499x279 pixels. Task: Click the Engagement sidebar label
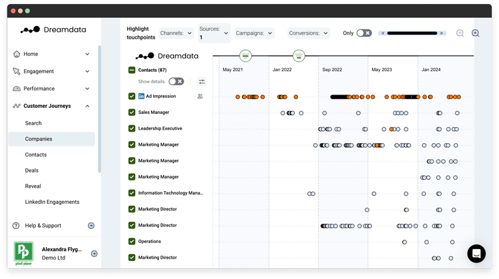39,71
